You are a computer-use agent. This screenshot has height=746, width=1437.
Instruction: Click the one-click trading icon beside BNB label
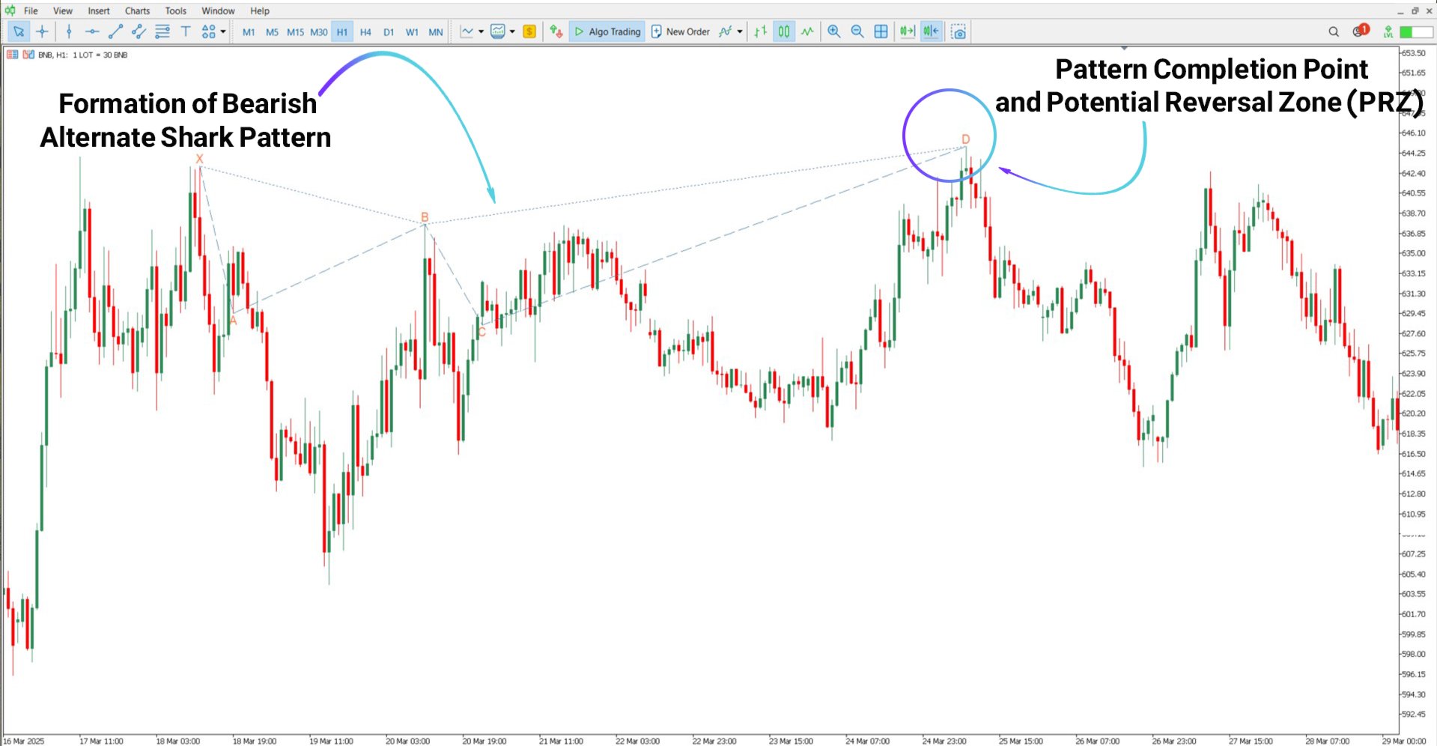click(28, 55)
